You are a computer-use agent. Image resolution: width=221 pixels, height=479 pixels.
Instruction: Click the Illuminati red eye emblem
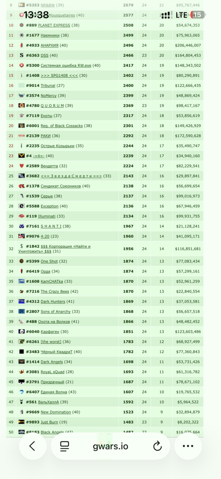coord(22,216)
